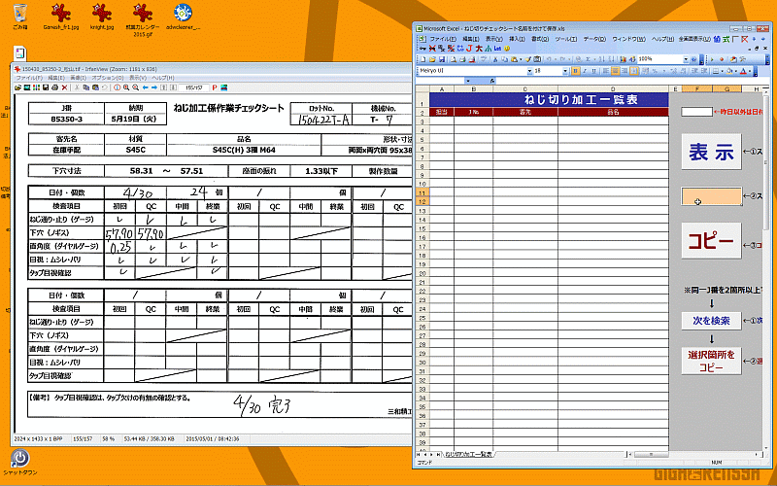Open Excel 挿入(I) menu
The width and height of the screenshot is (777, 486).
point(517,39)
